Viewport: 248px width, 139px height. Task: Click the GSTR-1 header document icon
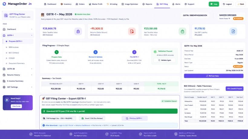click(43, 15)
